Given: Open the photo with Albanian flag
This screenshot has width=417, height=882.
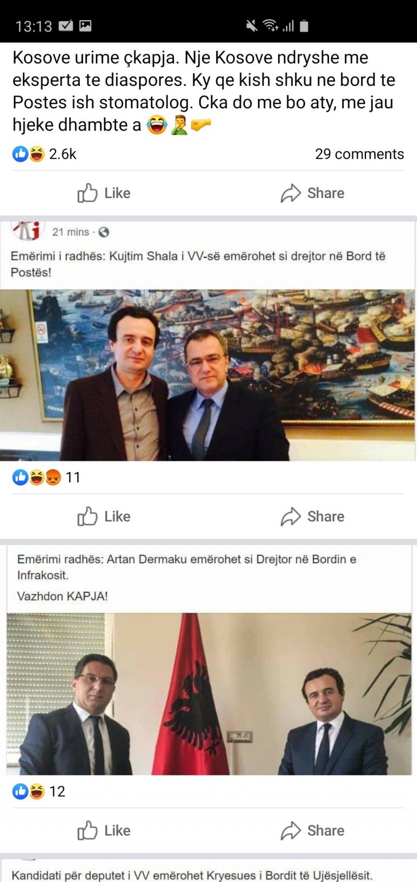Looking at the screenshot, I should pyautogui.click(x=209, y=694).
